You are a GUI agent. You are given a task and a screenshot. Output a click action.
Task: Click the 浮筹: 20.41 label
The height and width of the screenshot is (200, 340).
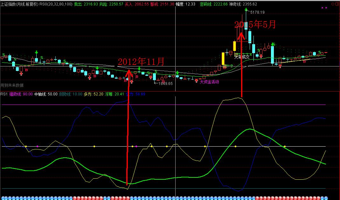(114, 94)
